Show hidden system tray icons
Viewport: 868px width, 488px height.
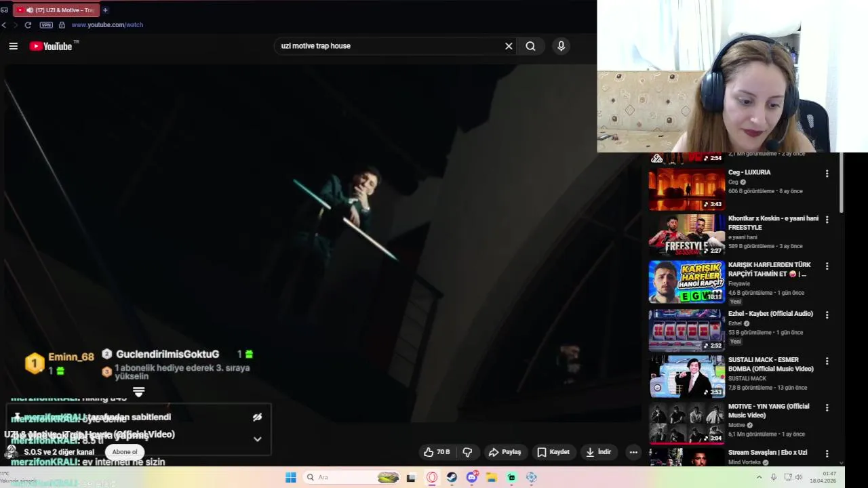(x=761, y=477)
